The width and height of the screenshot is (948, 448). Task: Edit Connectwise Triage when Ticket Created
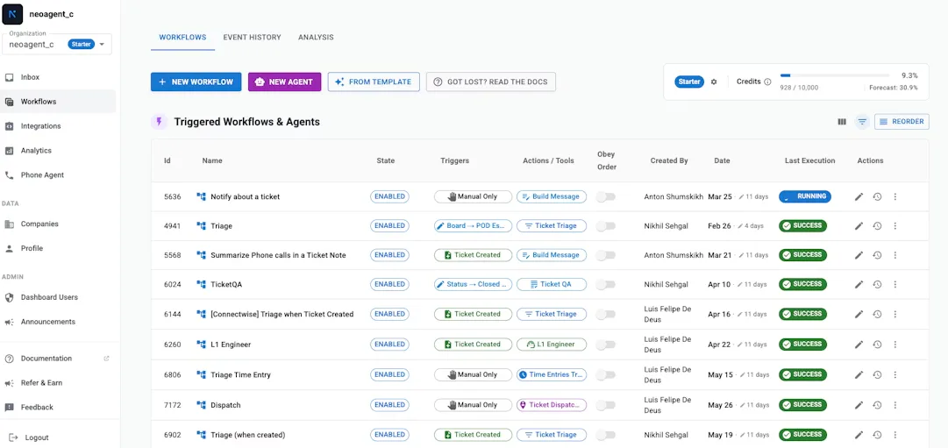click(x=859, y=314)
